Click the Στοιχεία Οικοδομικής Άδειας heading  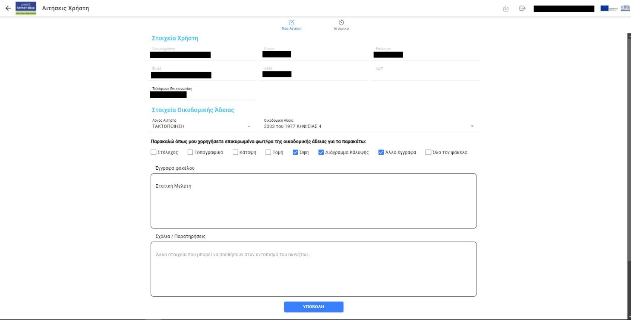[193, 110]
